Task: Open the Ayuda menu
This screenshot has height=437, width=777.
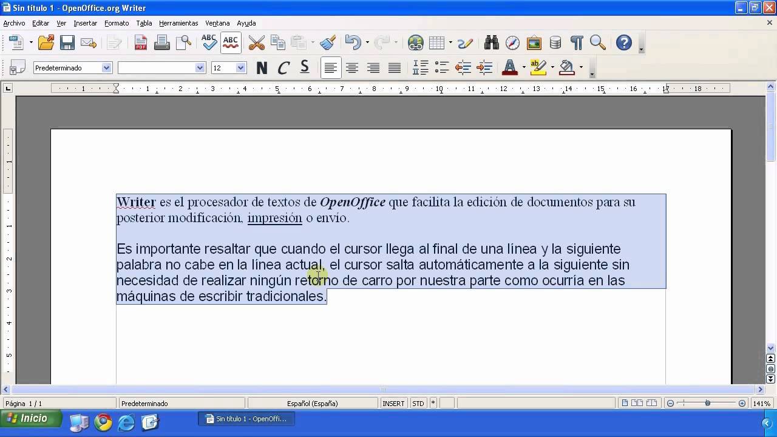Action: [246, 23]
